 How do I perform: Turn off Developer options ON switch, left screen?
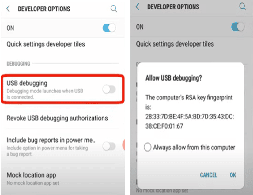click(x=109, y=28)
